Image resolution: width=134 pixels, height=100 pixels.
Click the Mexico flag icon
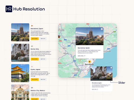(32, 87)
